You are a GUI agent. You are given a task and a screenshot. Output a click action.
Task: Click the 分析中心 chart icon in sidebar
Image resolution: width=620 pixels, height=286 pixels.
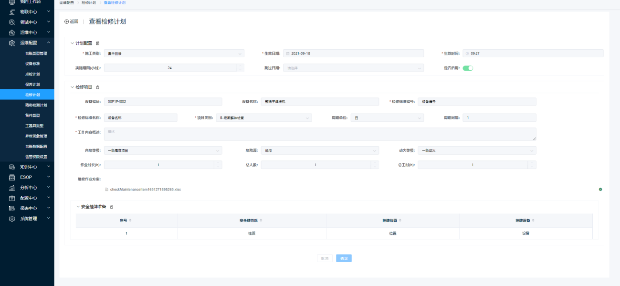point(12,188)
